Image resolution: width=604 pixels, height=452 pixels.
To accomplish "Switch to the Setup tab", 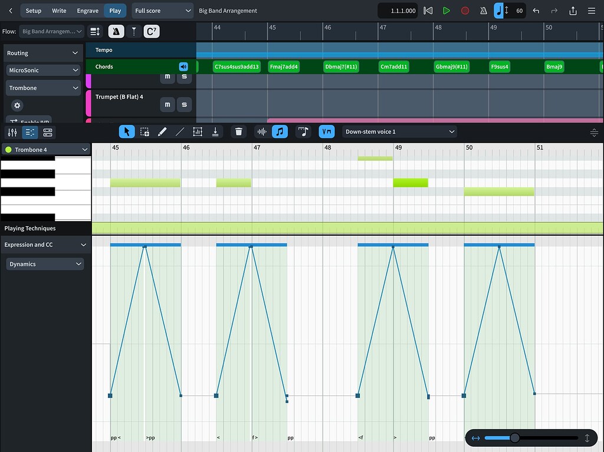I will [x=33, y=10].
